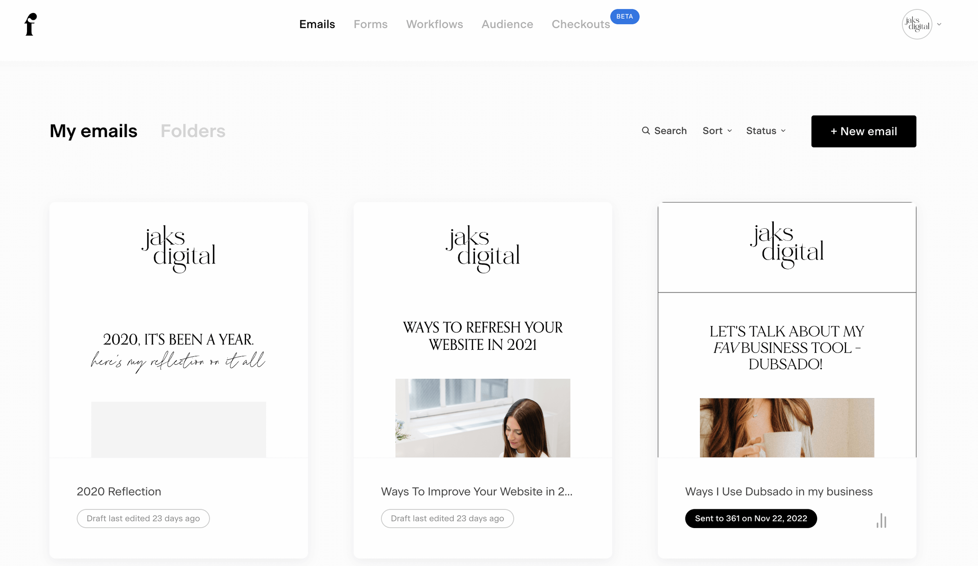Navigate to the Audience section

click(x=507, y=24)
